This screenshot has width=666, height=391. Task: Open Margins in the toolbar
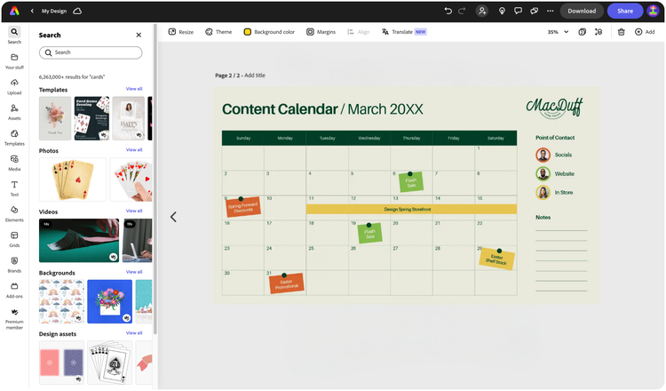point(321,32)
